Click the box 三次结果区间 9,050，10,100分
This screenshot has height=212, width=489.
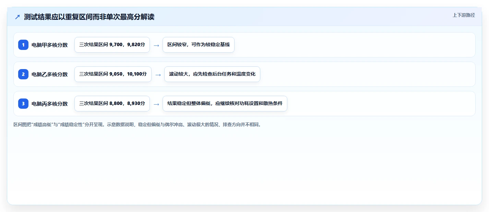click(113, 74)
